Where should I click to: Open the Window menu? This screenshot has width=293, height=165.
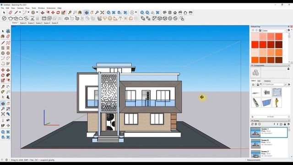(41, 8)
